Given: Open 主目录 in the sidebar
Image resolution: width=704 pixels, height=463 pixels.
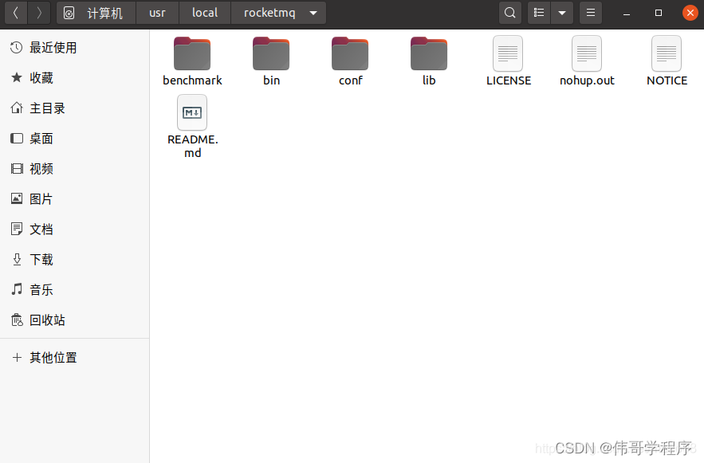Looking at the screenshot, I should [x=74, y=108].
